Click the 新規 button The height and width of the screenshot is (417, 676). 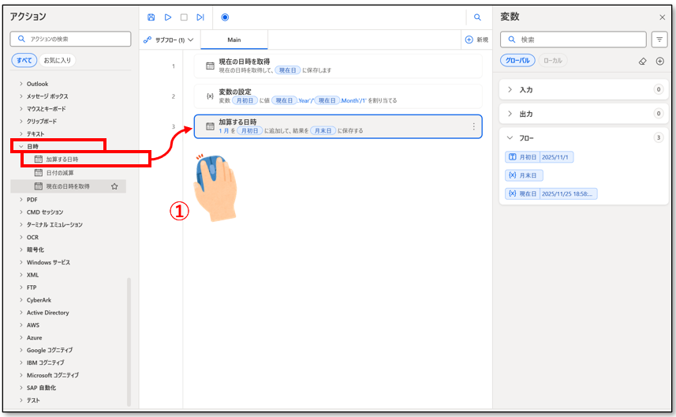point(476,39)
